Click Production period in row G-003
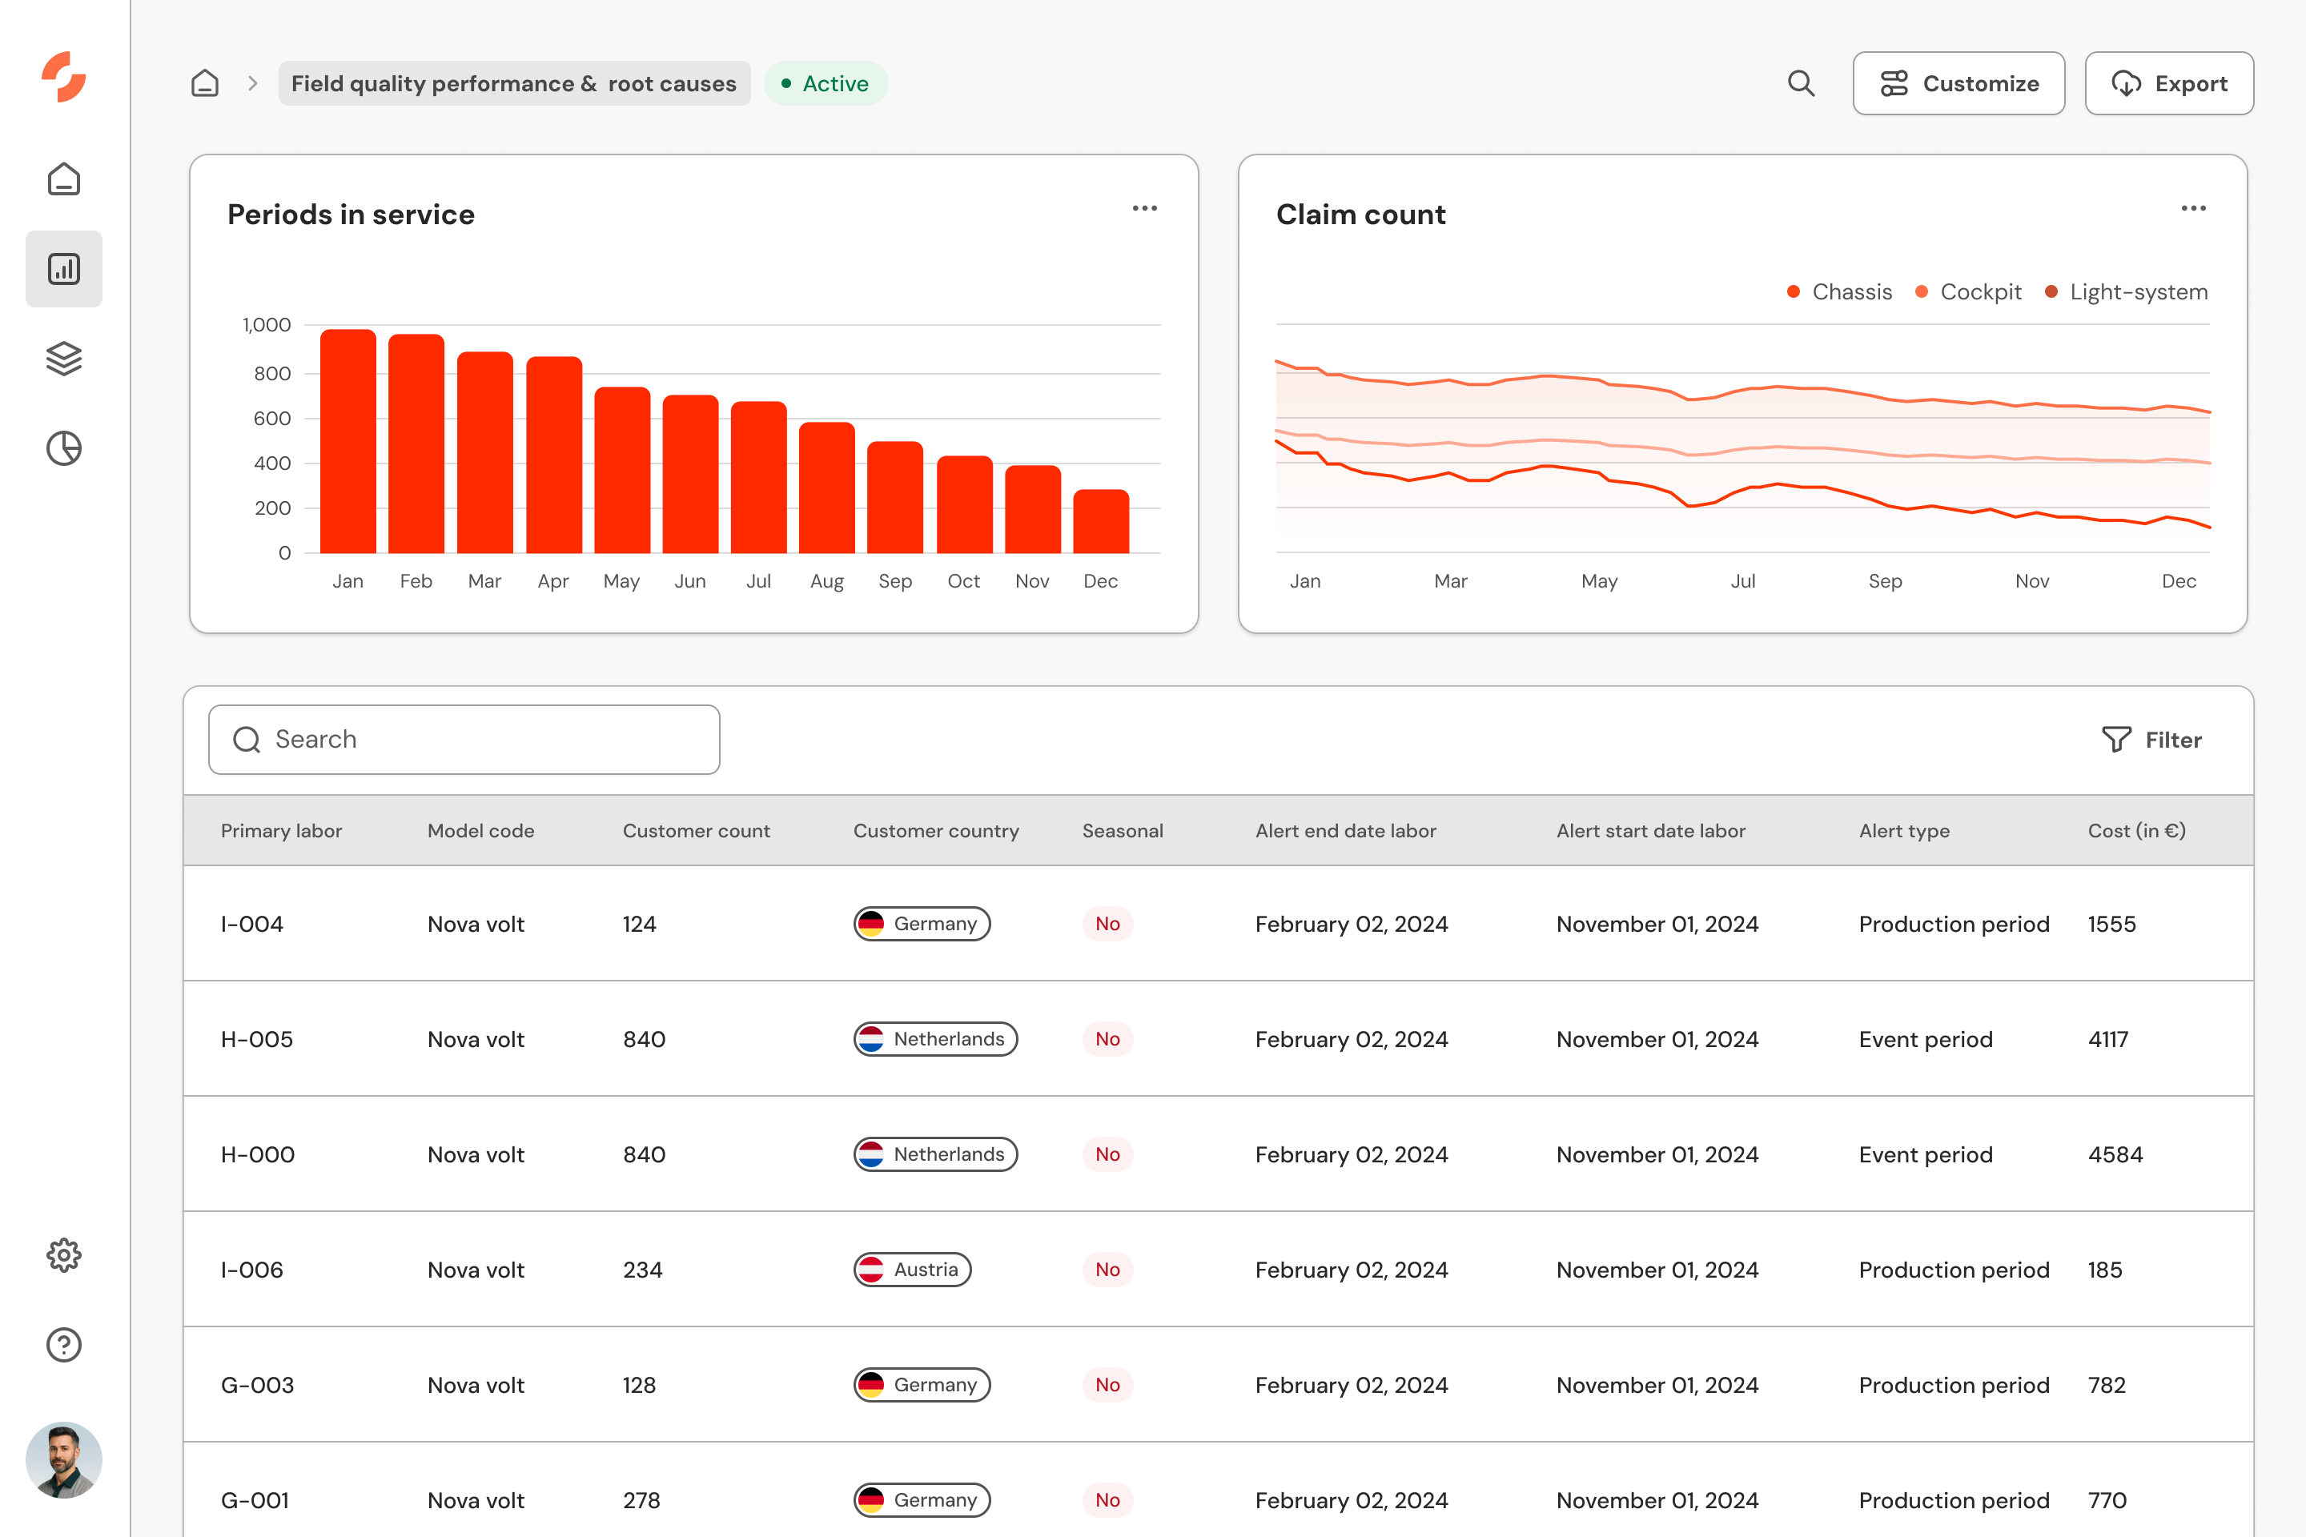This screenshot has width=2306, height=1537. [1954, 1385]
